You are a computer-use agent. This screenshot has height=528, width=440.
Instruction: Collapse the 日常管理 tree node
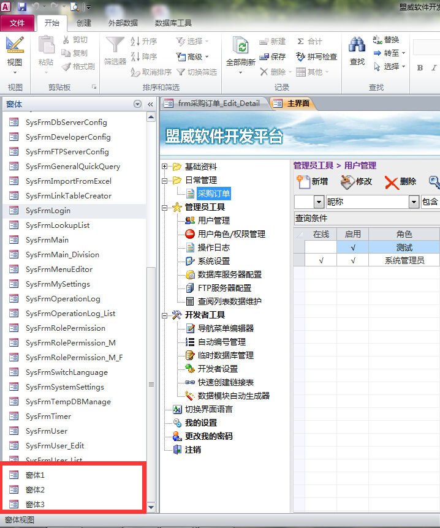point(164,181)
